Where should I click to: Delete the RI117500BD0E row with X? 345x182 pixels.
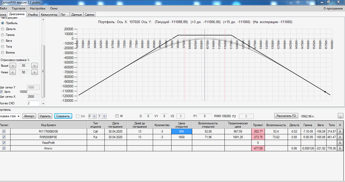pos(340,131)
